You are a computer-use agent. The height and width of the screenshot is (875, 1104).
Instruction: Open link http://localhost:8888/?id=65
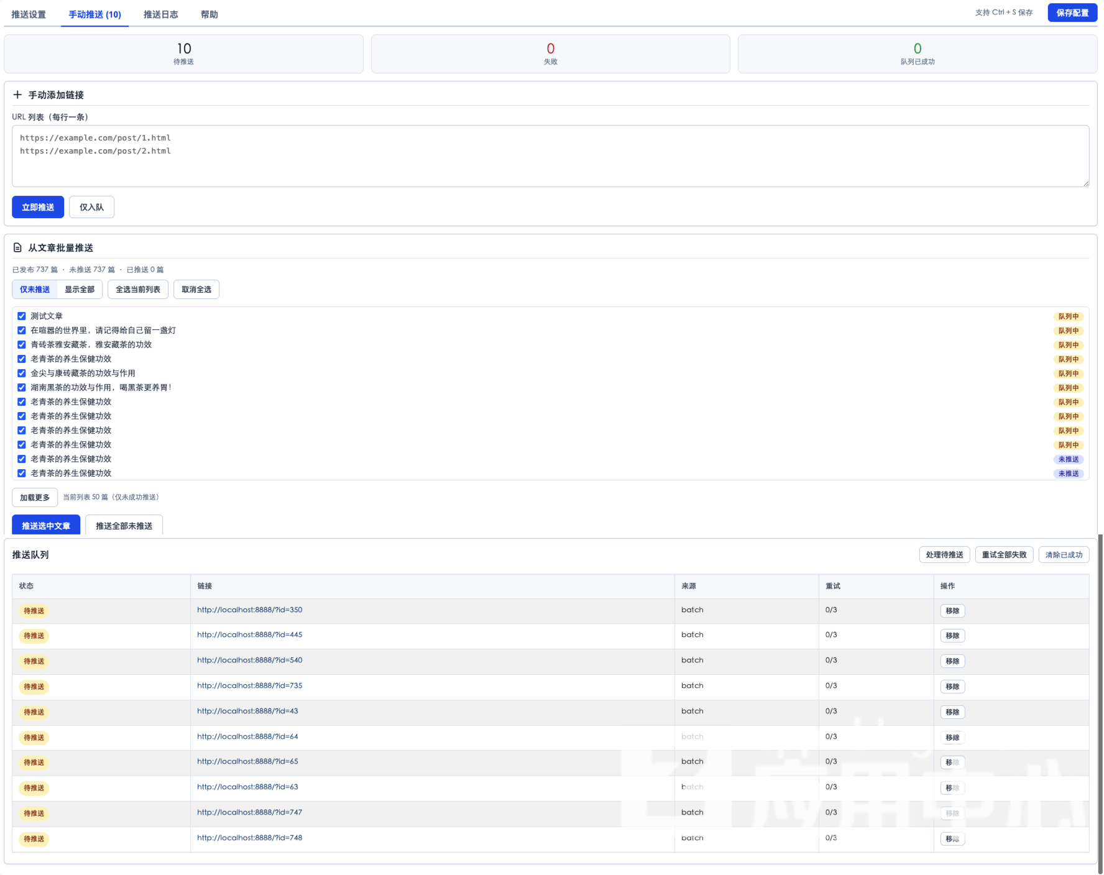tap(247, 761)
